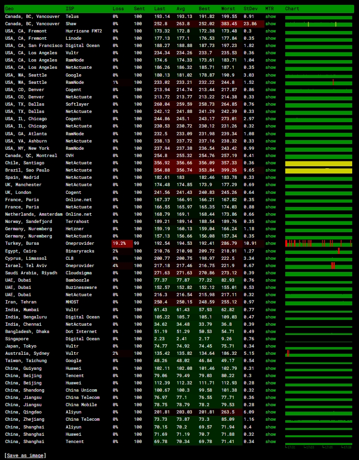Open show link for Linode Fremont
359x460 pixels.
(x=270, y=38)
